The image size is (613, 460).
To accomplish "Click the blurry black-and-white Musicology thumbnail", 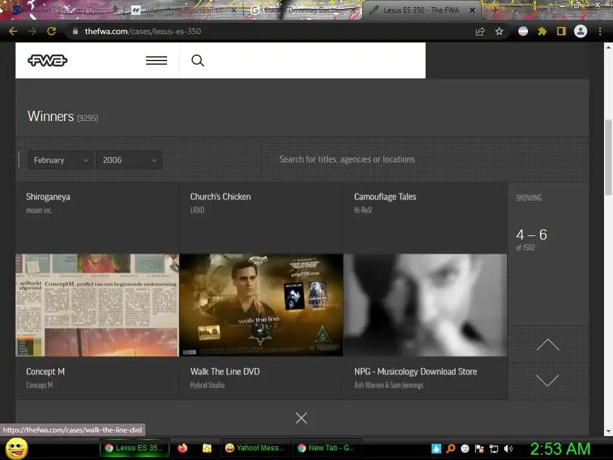I will [x=426, y=305].
